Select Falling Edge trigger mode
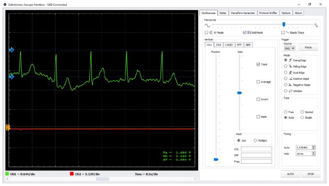Image resolution: width=329 pixels, height=186 pixels. (285, 66)
